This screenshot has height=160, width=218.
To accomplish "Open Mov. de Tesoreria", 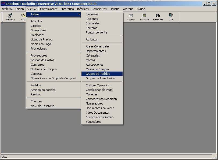I will (53, 106).
